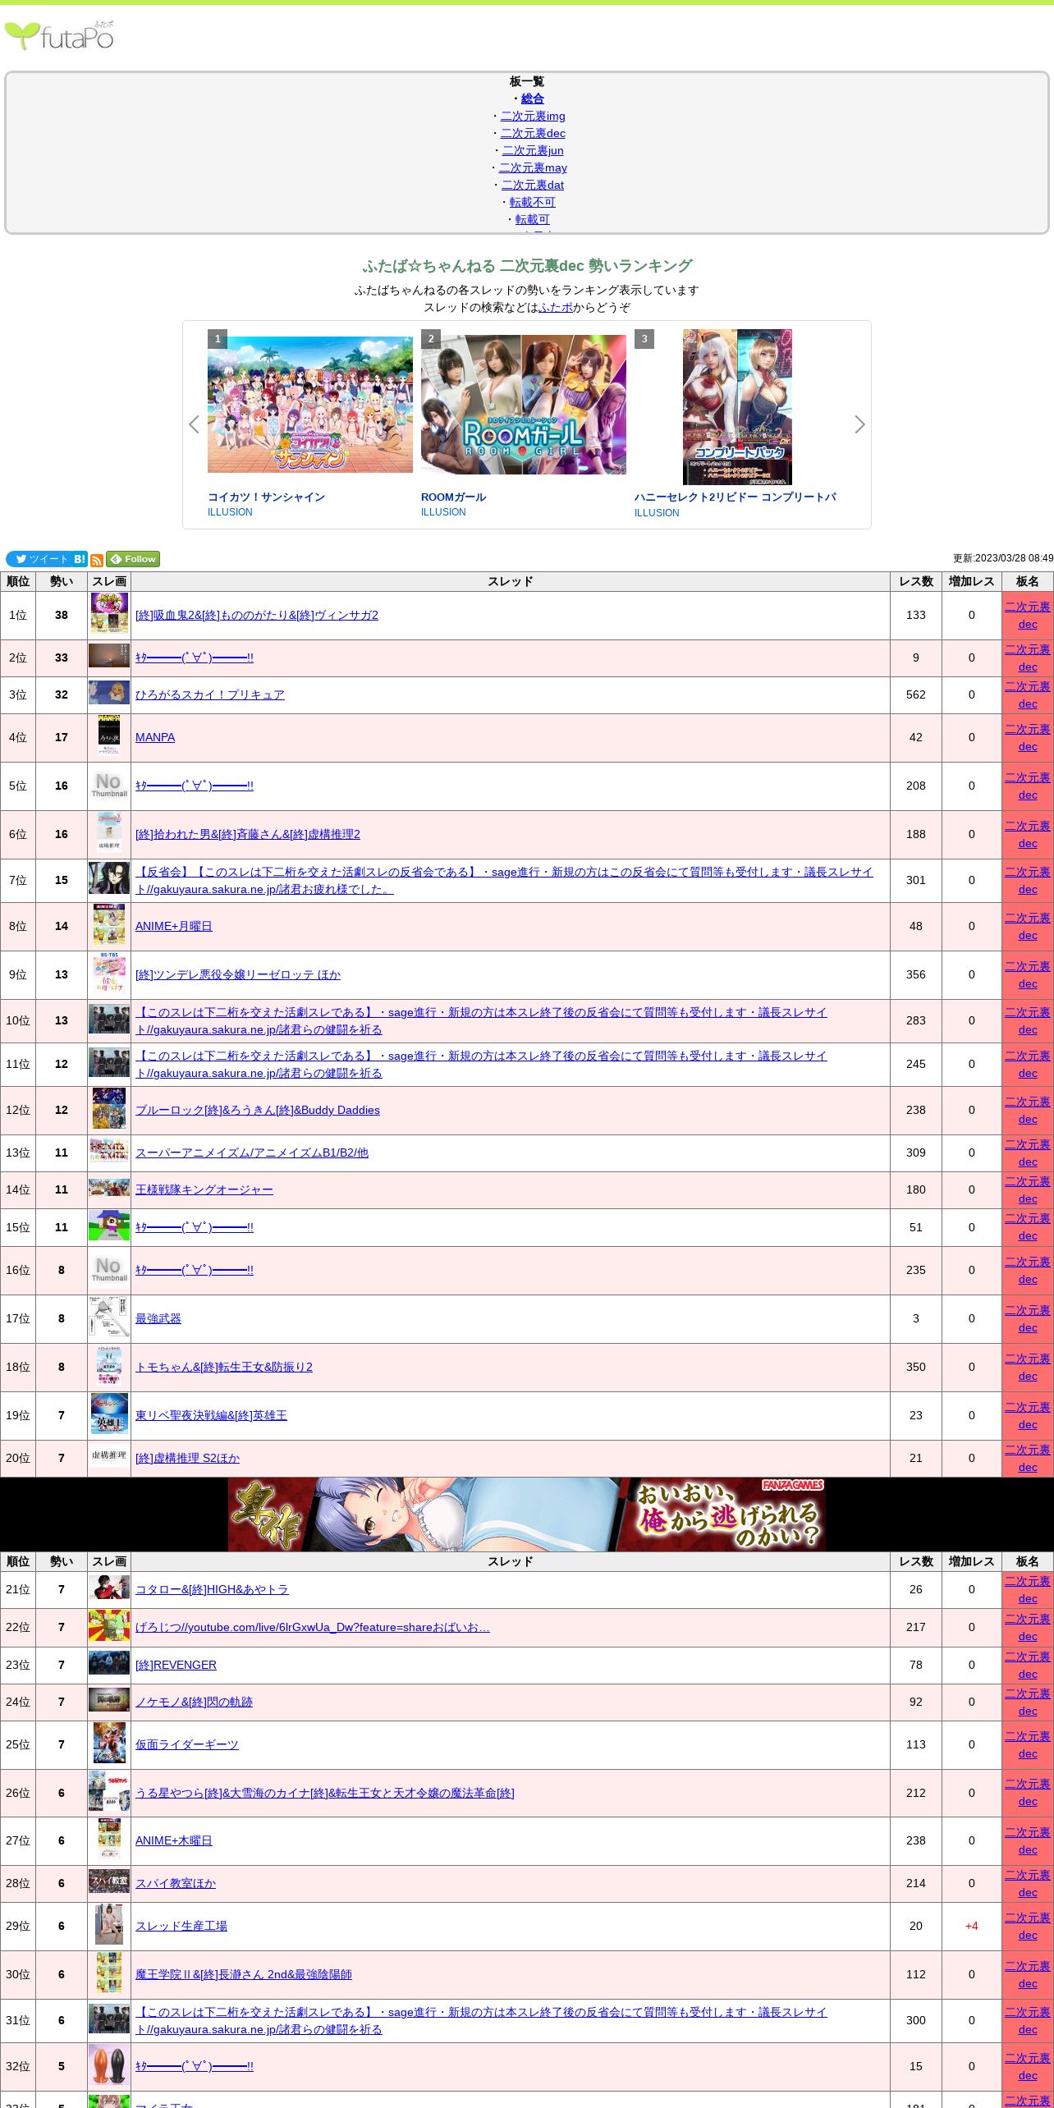Open thread スレッド生産工場
The width and height of the screenshot is (1054, 2108).
(x=181, y=1926)
